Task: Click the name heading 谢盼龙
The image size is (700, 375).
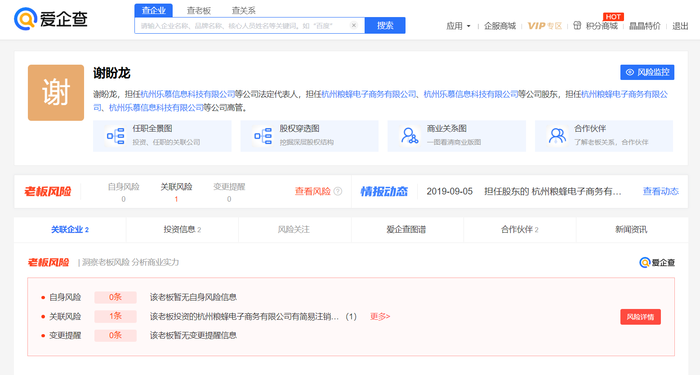Action: click(x=111, y=73)
